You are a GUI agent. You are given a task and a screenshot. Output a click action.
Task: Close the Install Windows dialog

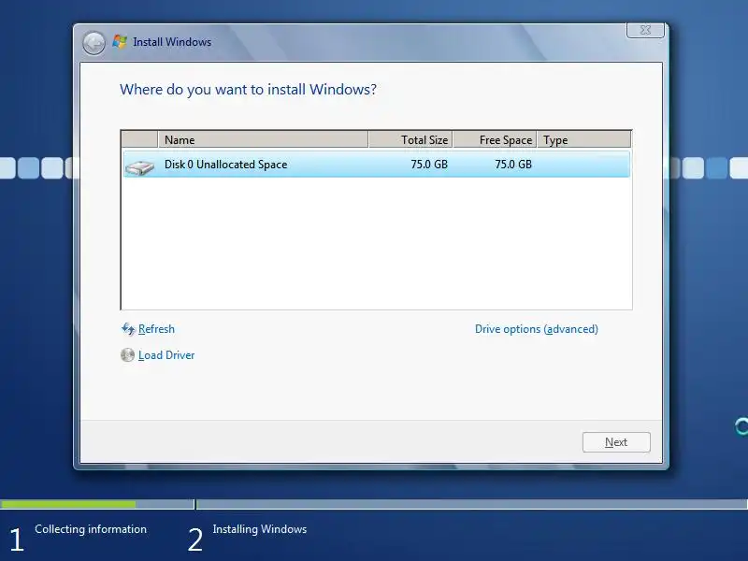645,30
